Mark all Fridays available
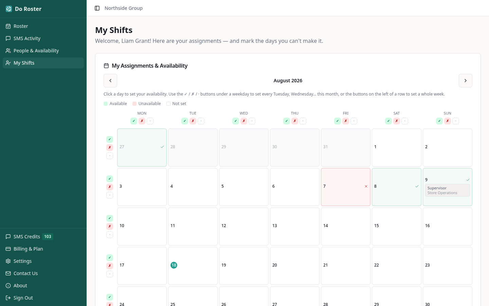 (338, 121)
